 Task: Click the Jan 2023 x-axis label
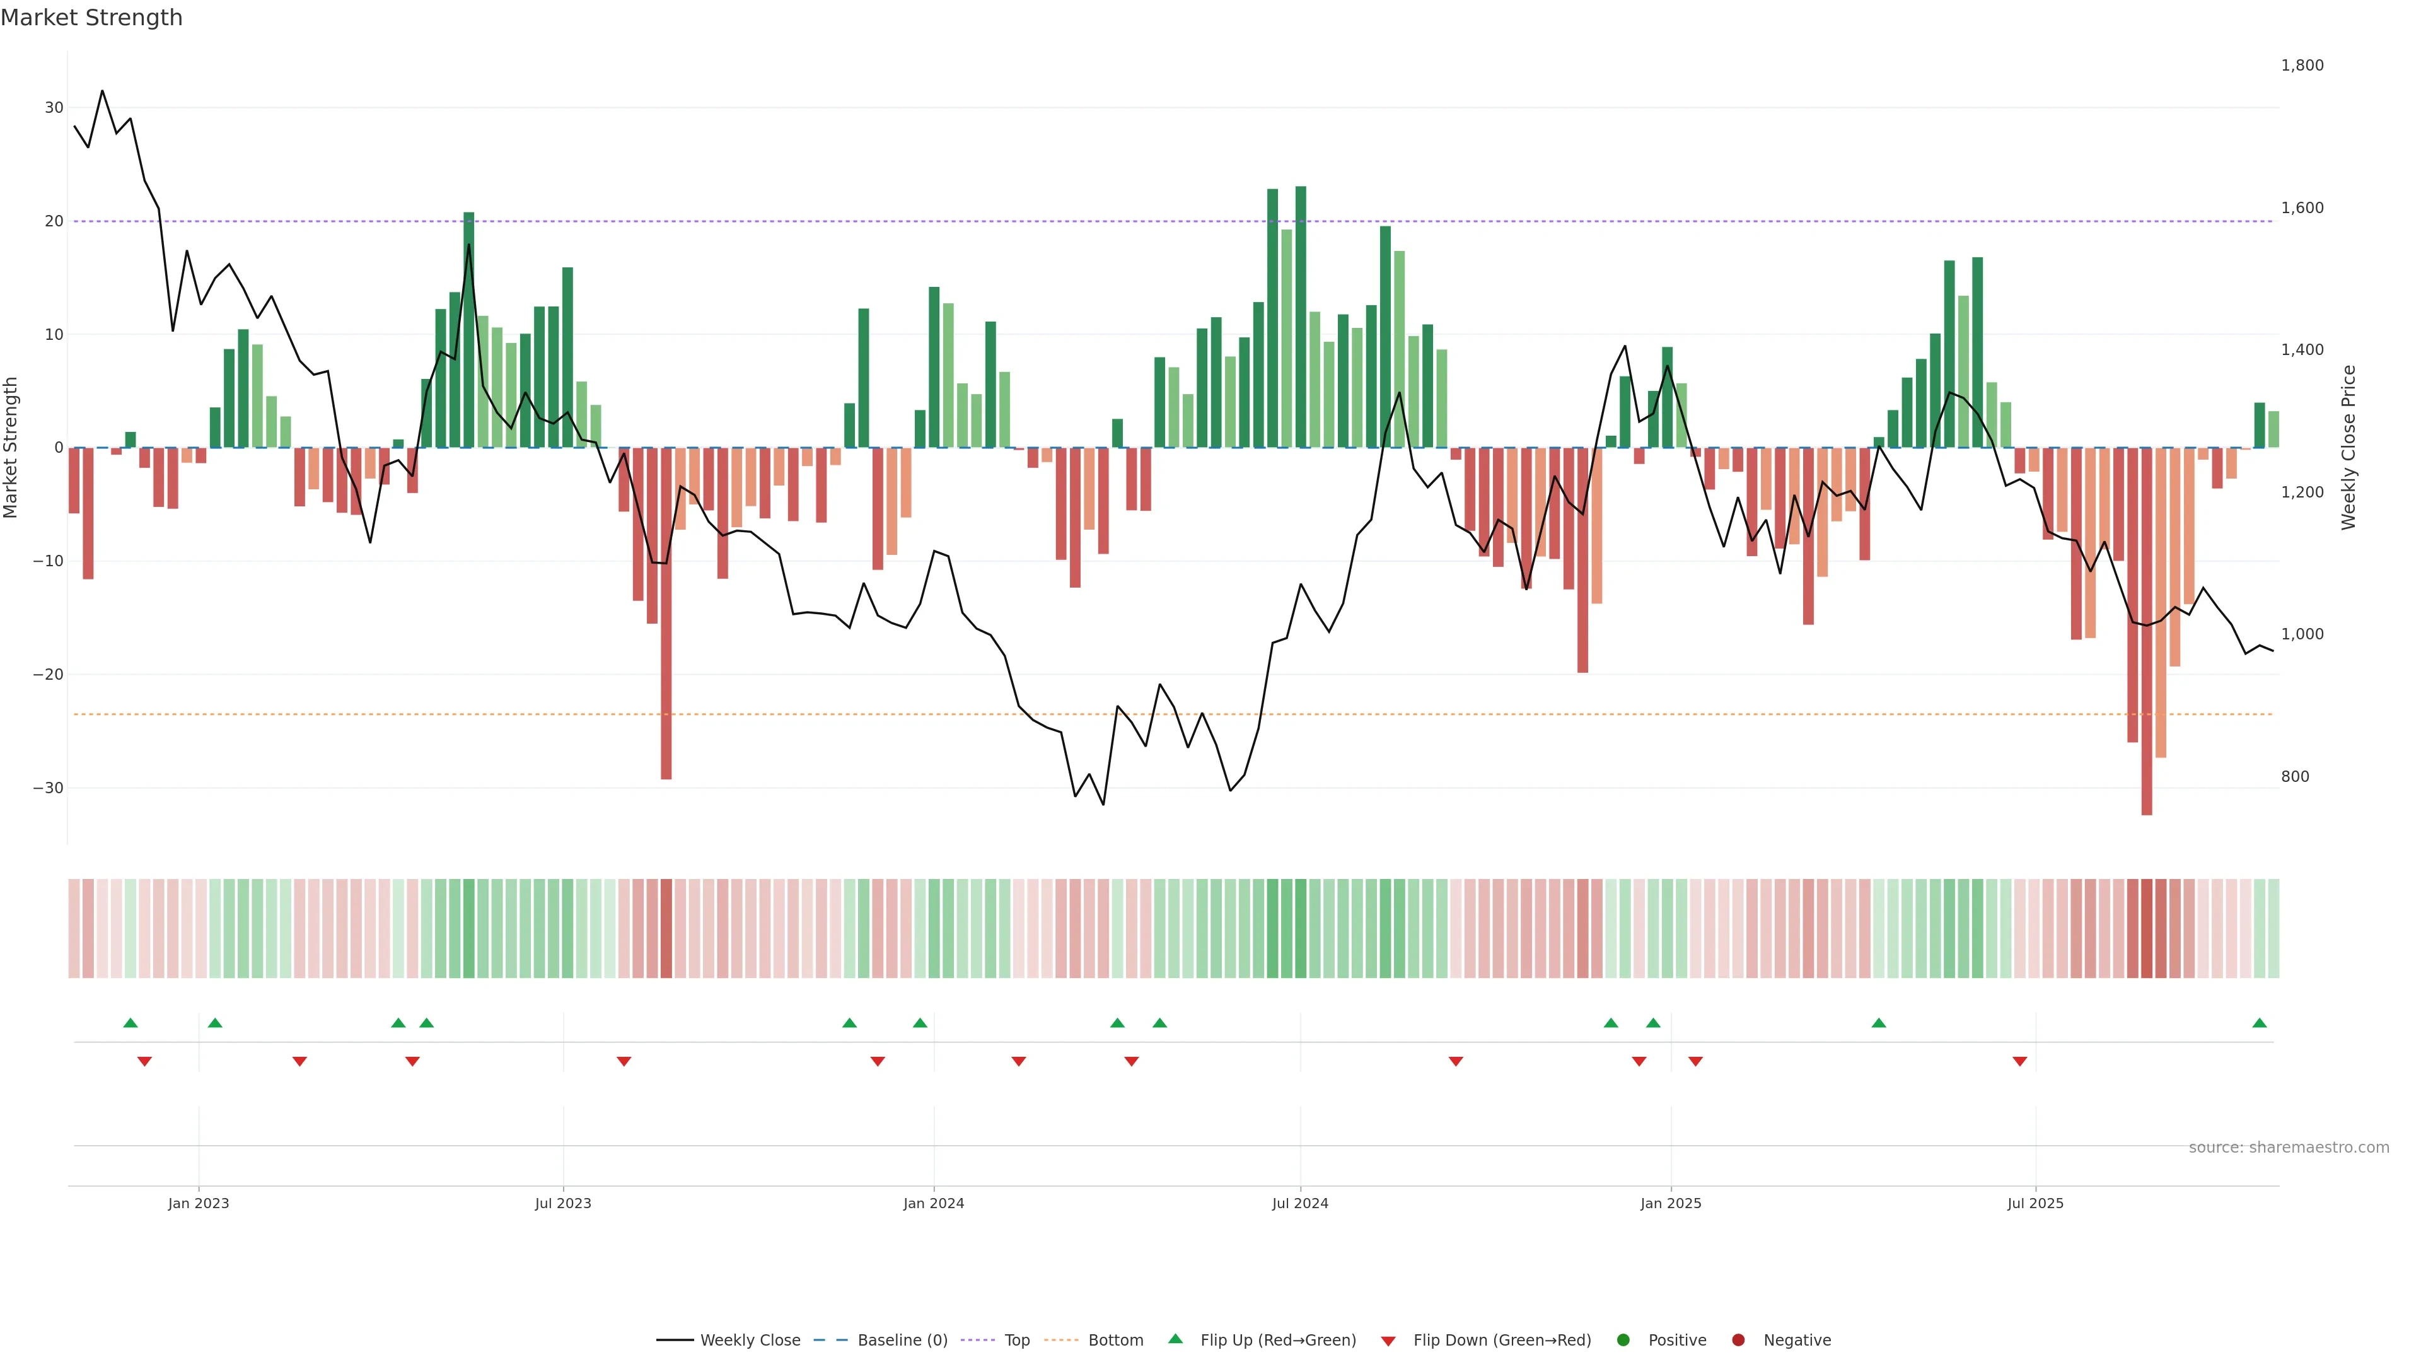tap(199, 1203)
